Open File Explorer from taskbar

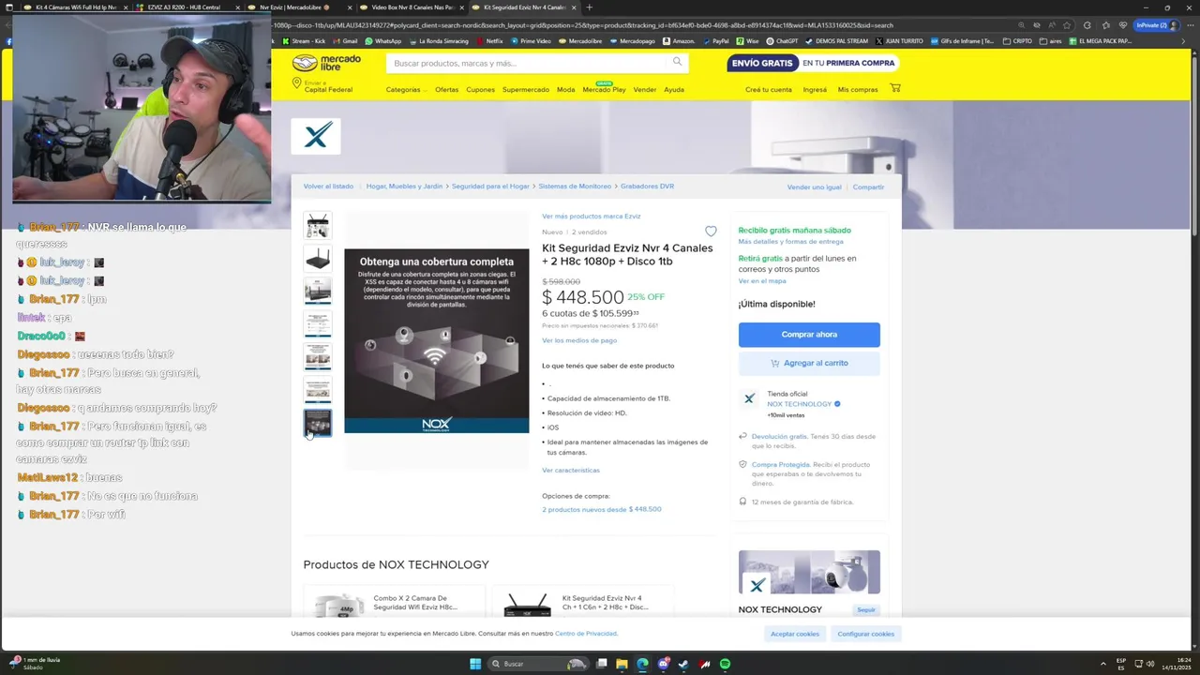click(622, 664)
